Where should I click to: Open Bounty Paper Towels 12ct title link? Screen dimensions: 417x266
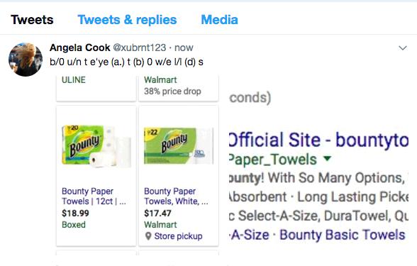point(94,196)
